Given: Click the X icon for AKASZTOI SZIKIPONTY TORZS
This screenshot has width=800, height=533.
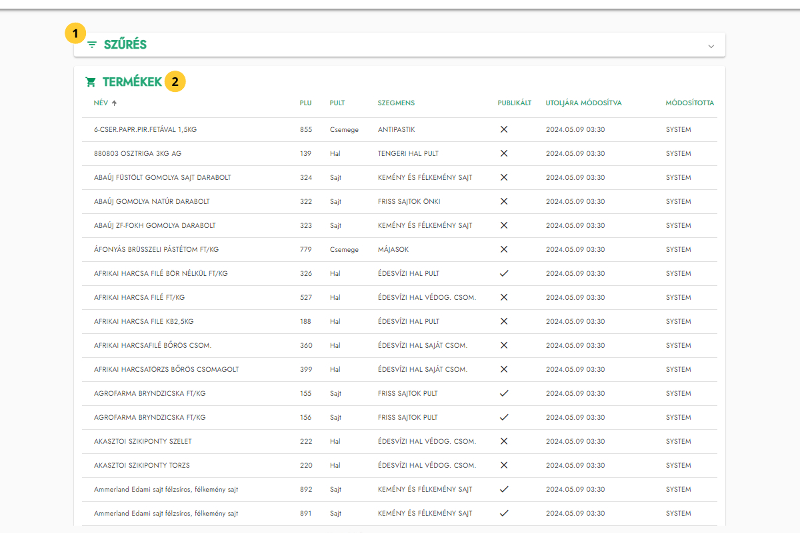Looking at the screenshot, I should (x=504, y=465).
